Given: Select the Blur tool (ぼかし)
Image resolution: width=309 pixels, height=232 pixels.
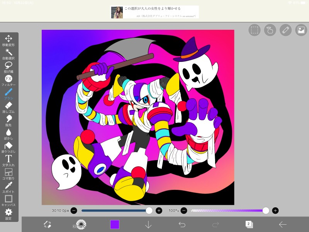Looking at the screenshot, I should point(8,134).
